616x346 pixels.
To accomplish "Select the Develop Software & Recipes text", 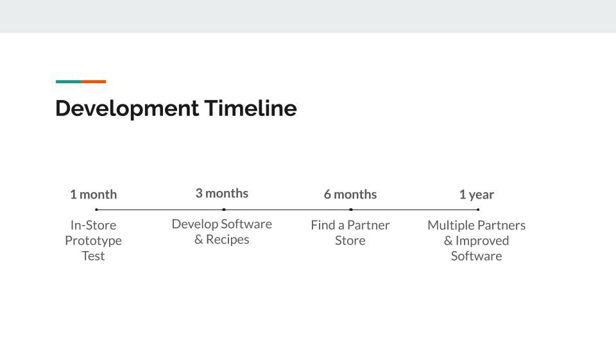I will point(222,231).
